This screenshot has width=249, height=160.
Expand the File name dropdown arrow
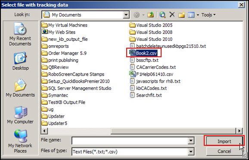(x=191, y=141)
